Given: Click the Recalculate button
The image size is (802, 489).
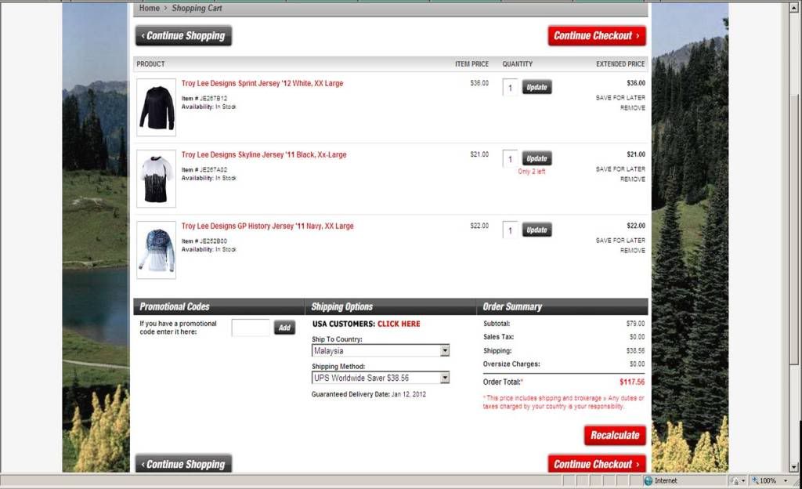Looking at the screenshot, I should pos(615,435).
